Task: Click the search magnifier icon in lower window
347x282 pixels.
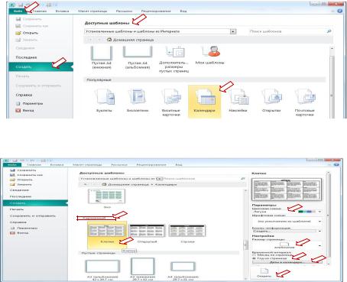Action: click(243, 179)
